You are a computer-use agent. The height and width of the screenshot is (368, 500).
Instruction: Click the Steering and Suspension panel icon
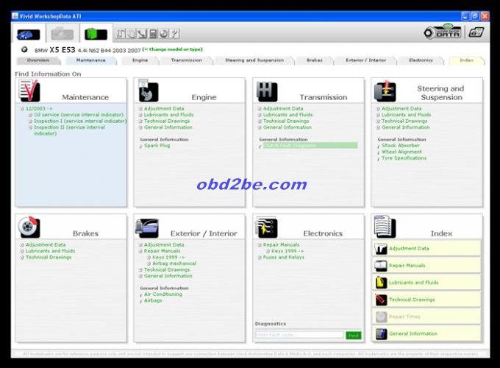coord(385,91)
